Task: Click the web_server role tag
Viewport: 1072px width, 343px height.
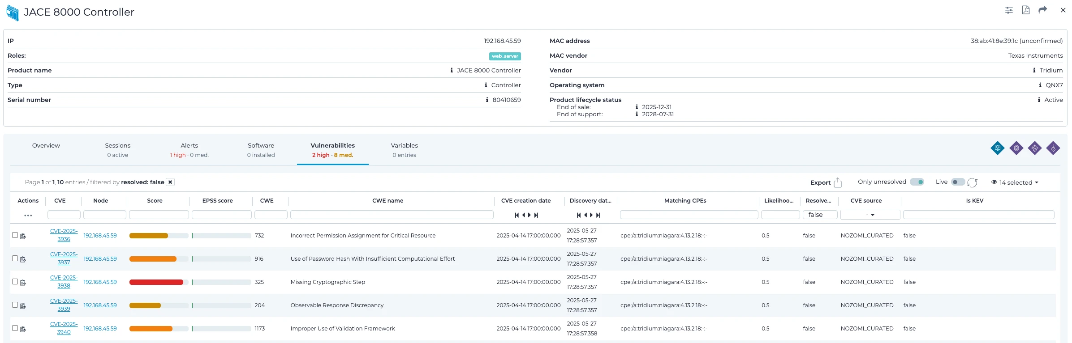Action: coord(505,56)
